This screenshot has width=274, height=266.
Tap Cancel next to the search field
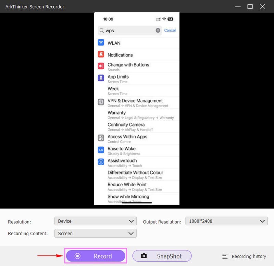click(x=170, y=30)
